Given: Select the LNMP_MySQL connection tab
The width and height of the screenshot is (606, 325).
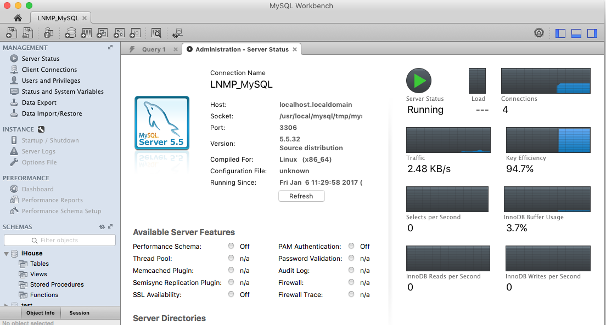Looking at the screenshot, I should (x=58, y=18).
